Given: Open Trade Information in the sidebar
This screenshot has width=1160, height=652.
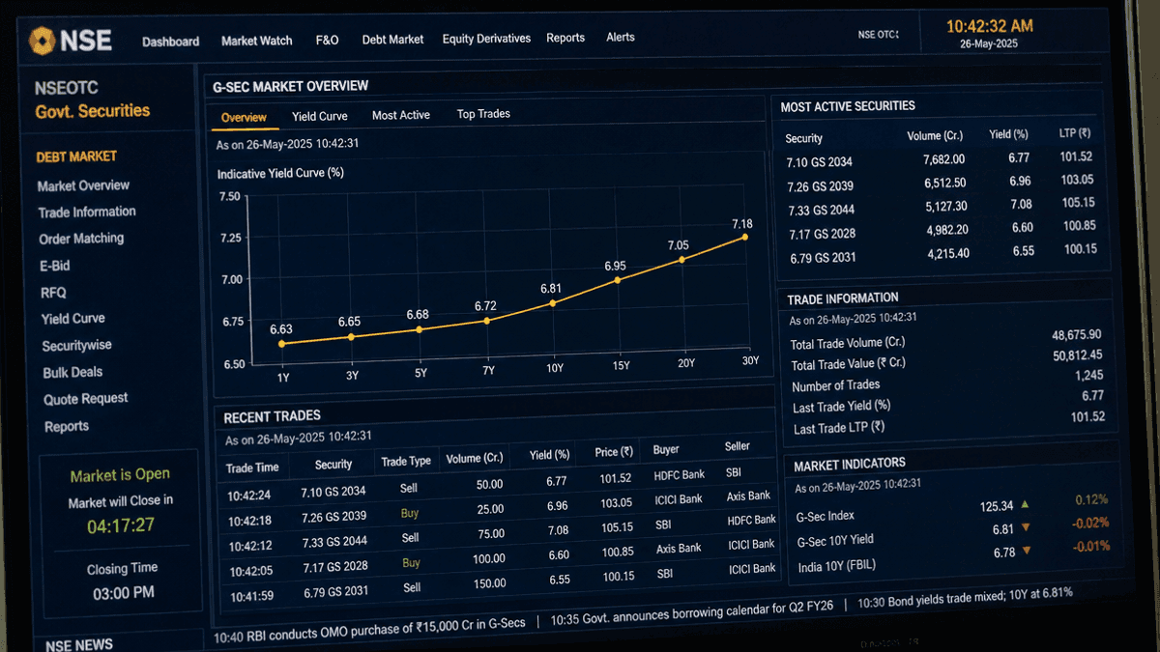Looking at the screenshot, I should (87, 212).
